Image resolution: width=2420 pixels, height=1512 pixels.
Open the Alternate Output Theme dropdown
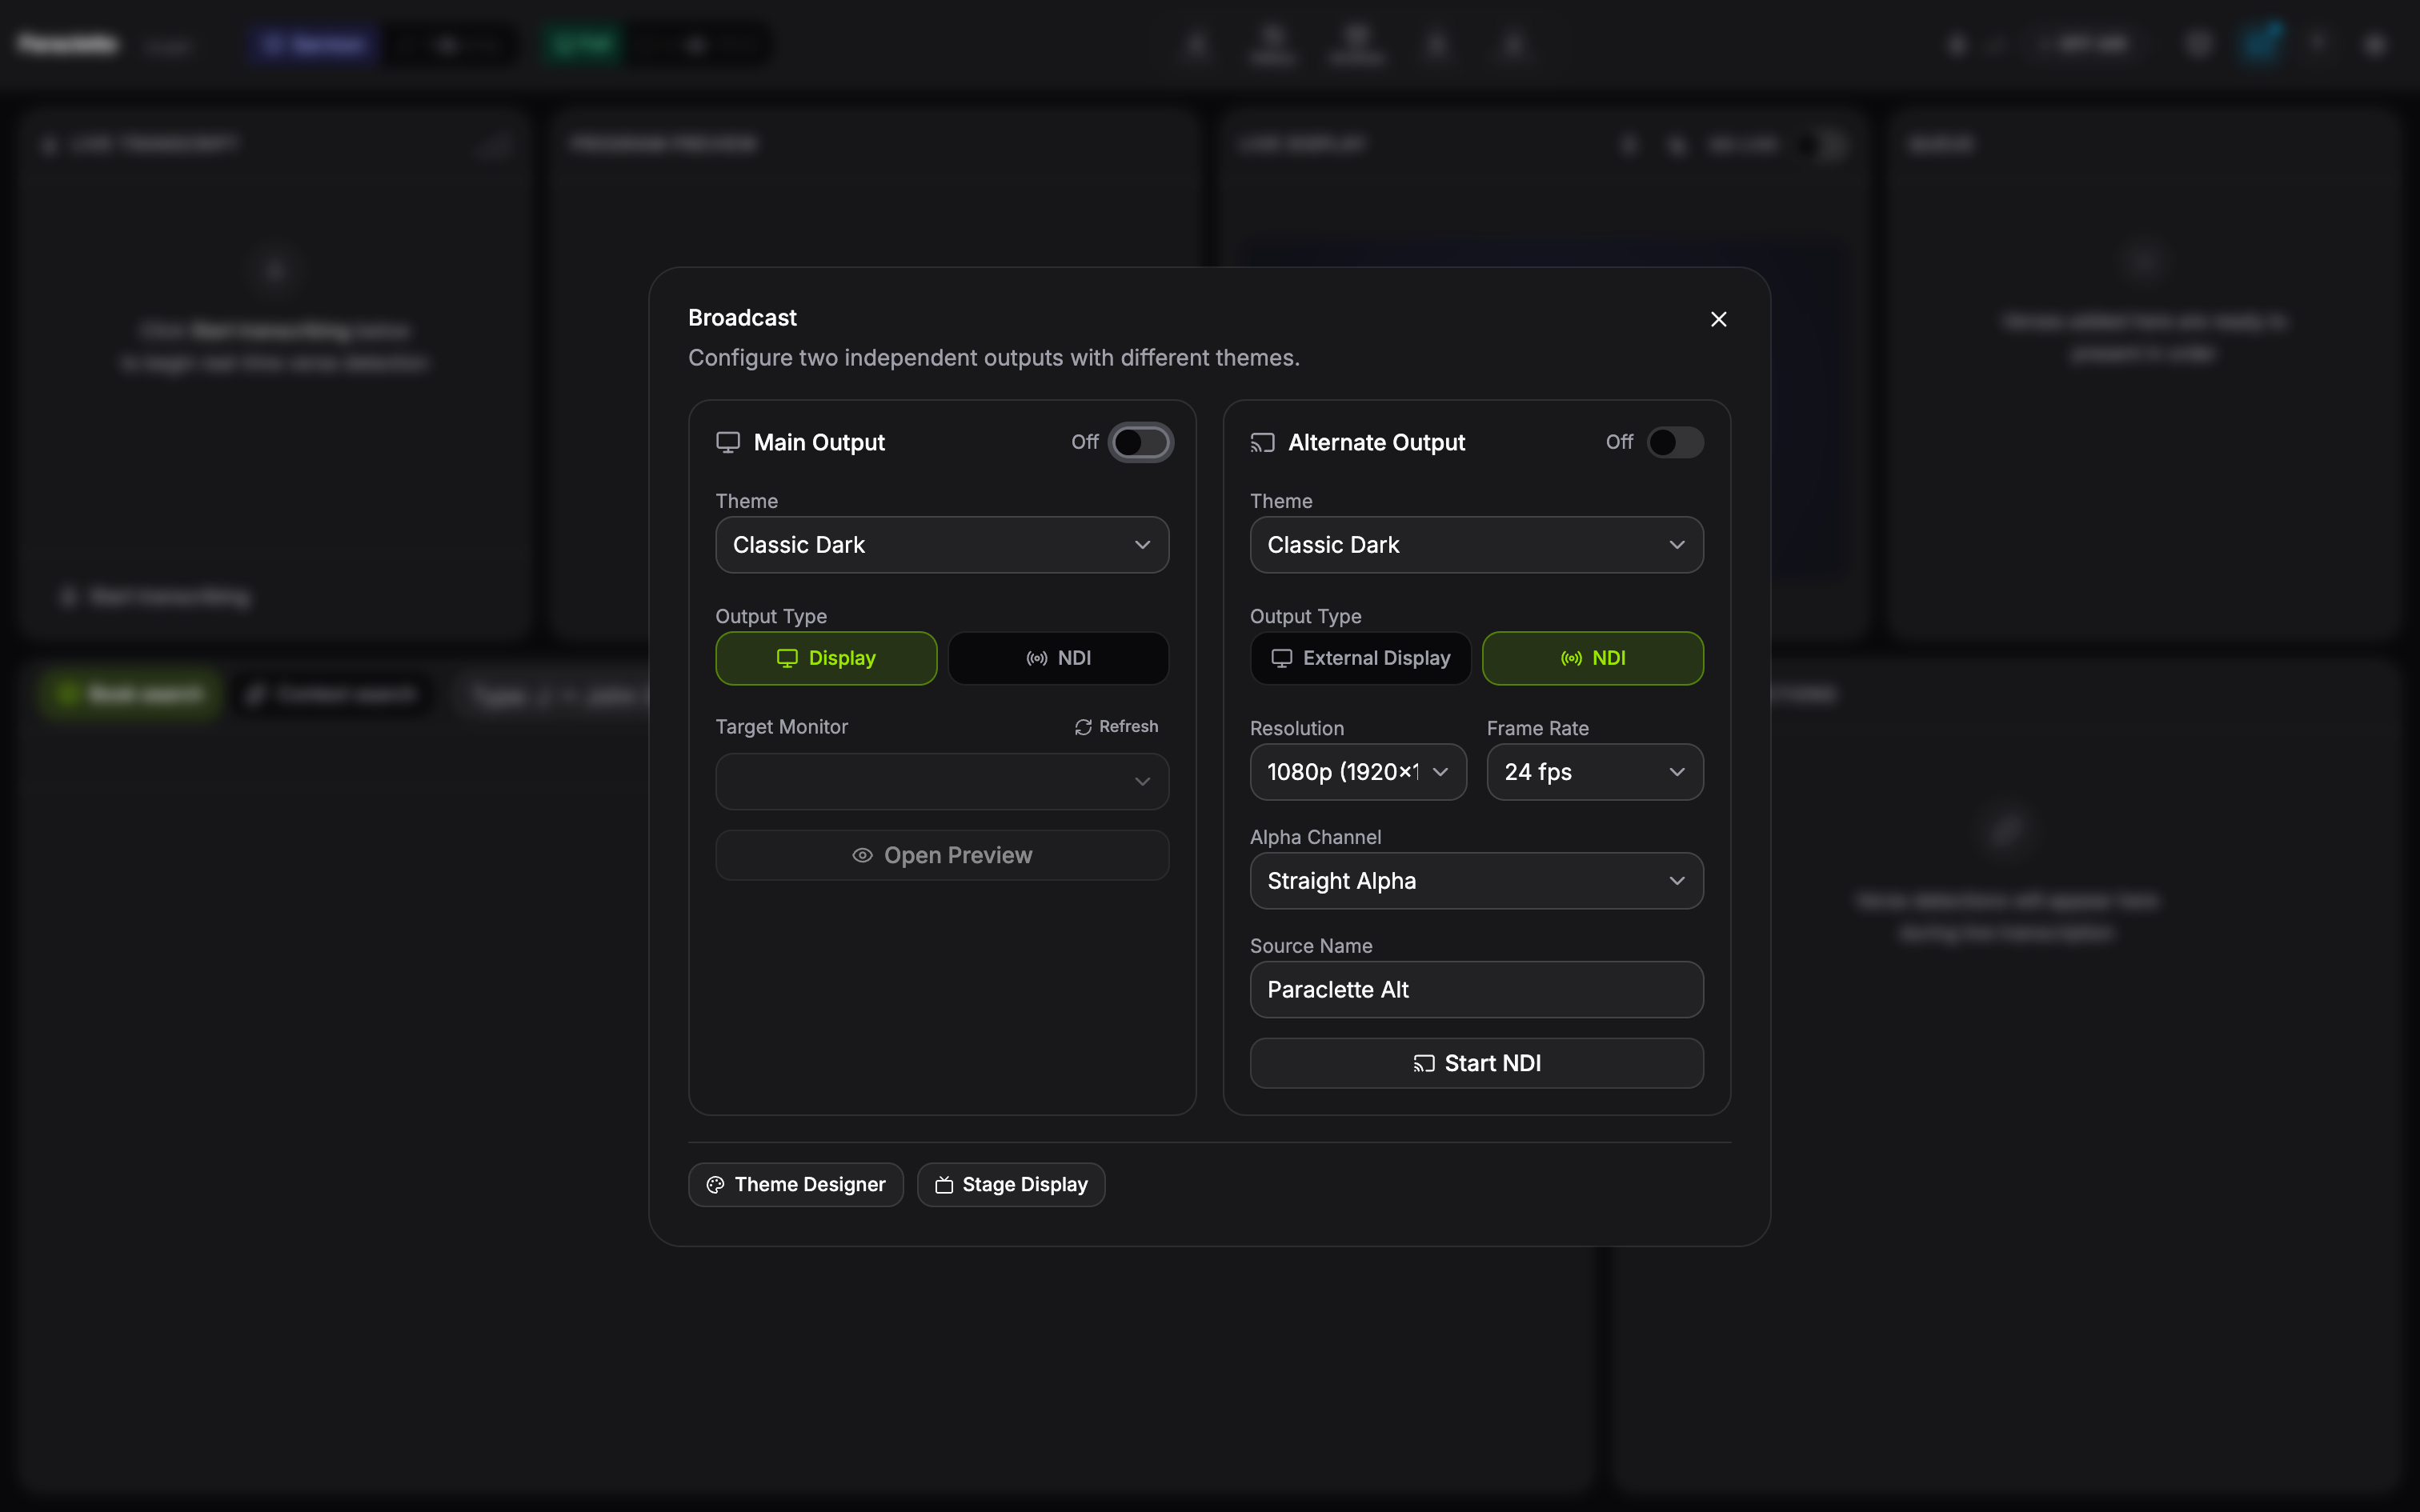click(x=1476, y=545)
